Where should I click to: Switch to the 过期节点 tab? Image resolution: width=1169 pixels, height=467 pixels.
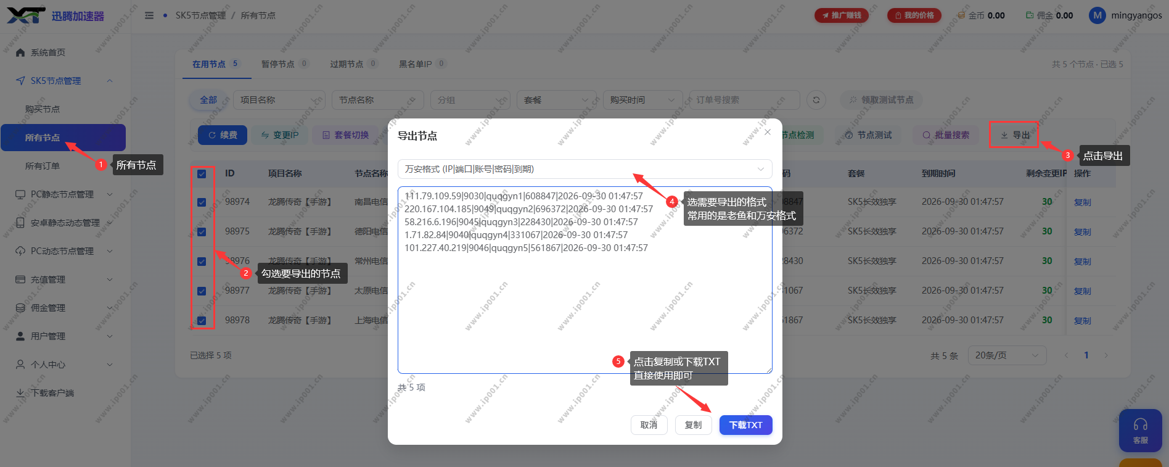click(353, 64)
